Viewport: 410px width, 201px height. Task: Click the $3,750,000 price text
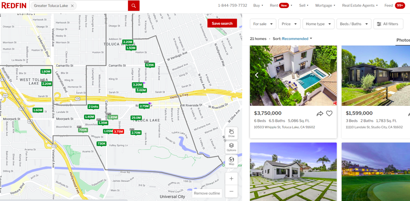[268, 113]
